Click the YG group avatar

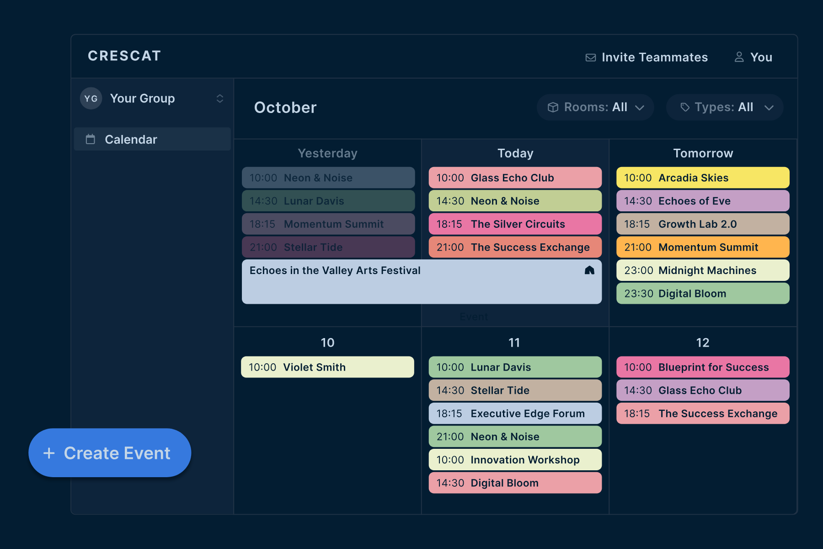click(x=91, y=98)
